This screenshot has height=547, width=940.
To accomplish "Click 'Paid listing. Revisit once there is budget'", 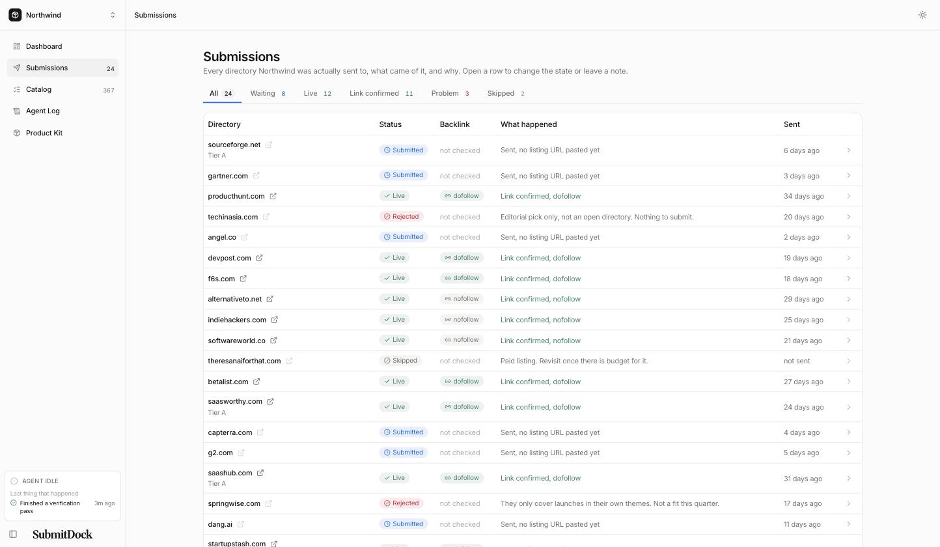I will click(x=574, y=361).
